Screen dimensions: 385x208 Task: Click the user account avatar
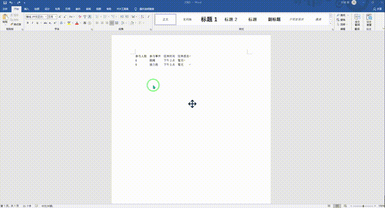coord(354,3)
